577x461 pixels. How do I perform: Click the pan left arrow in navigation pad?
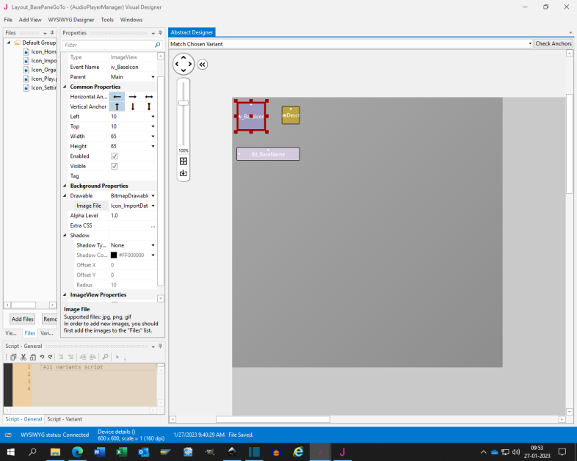(x=177, y=64)
